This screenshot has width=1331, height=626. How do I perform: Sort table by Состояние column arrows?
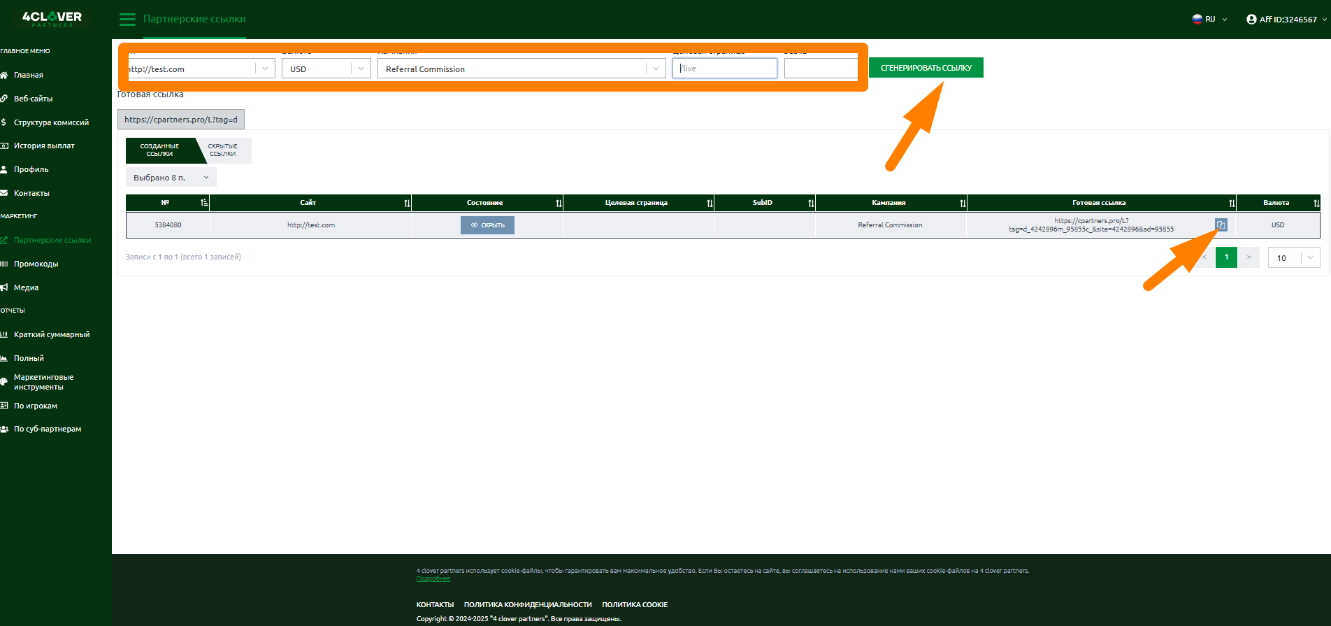[559, 203]
